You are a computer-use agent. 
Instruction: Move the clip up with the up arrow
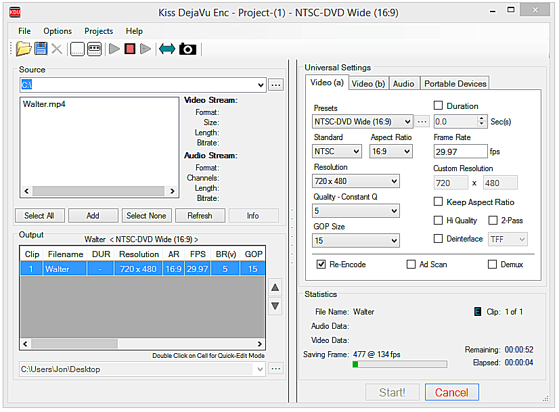275,287
